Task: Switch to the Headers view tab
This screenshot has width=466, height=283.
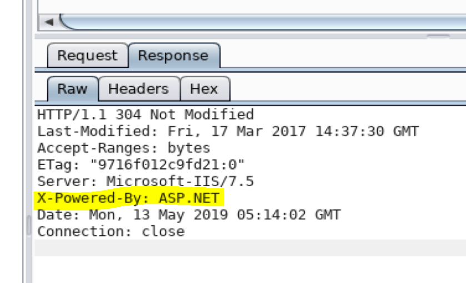Action: [x=138, y=89]
